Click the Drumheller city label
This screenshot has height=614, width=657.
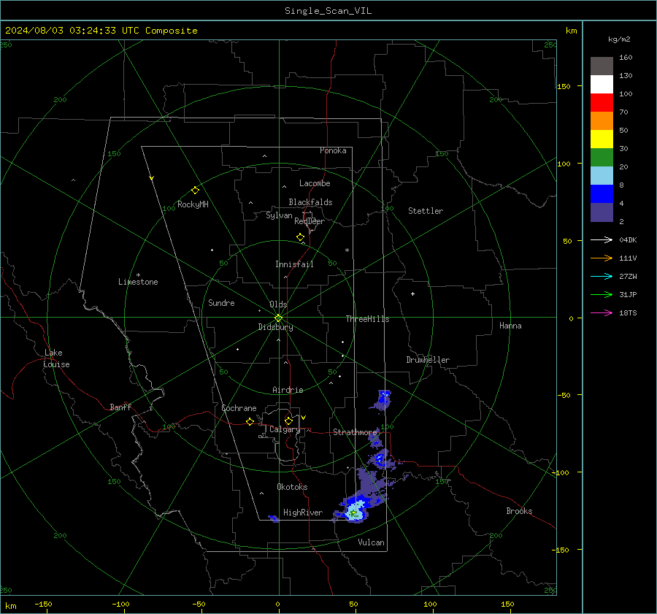[x=428, y=360]
